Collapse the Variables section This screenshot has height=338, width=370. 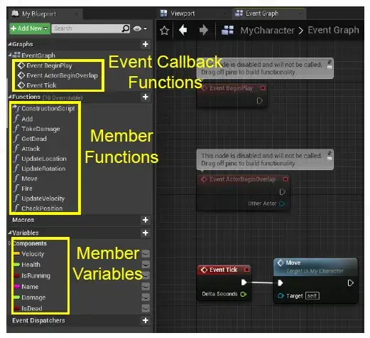coord(10,233)
